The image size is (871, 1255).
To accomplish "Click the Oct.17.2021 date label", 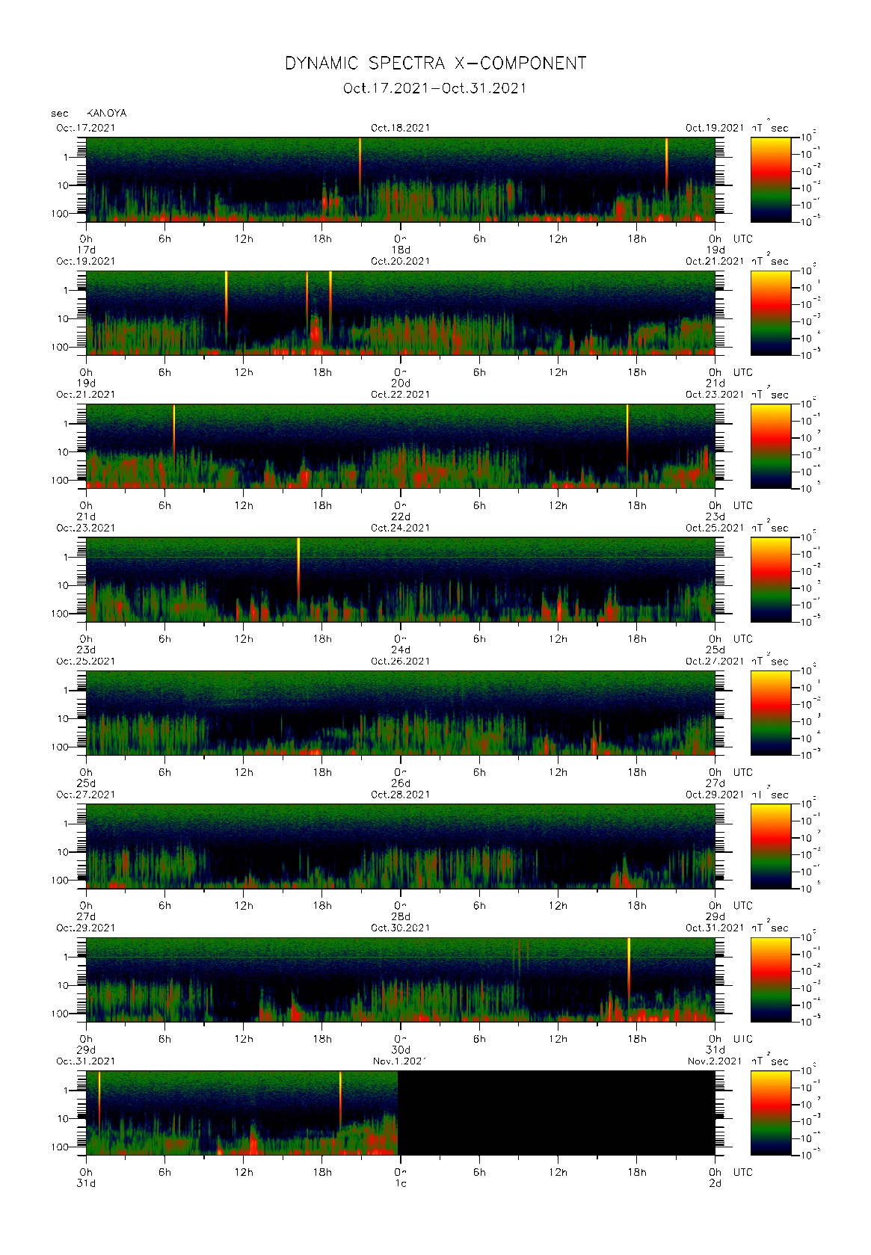I will pyautogui.click(x=86, y=128).
